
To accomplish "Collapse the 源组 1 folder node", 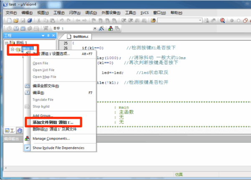I will (12, 49).
